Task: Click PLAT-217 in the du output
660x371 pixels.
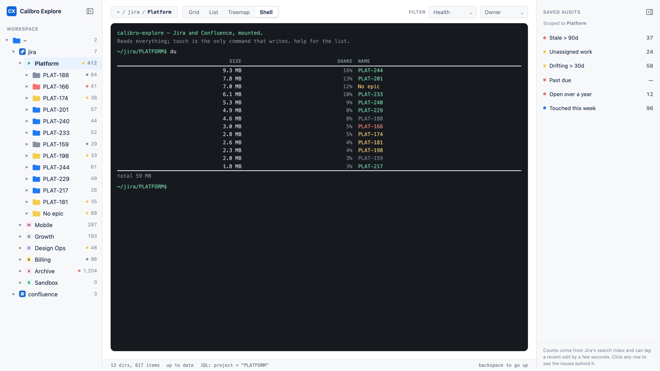Action: point(370,167)
